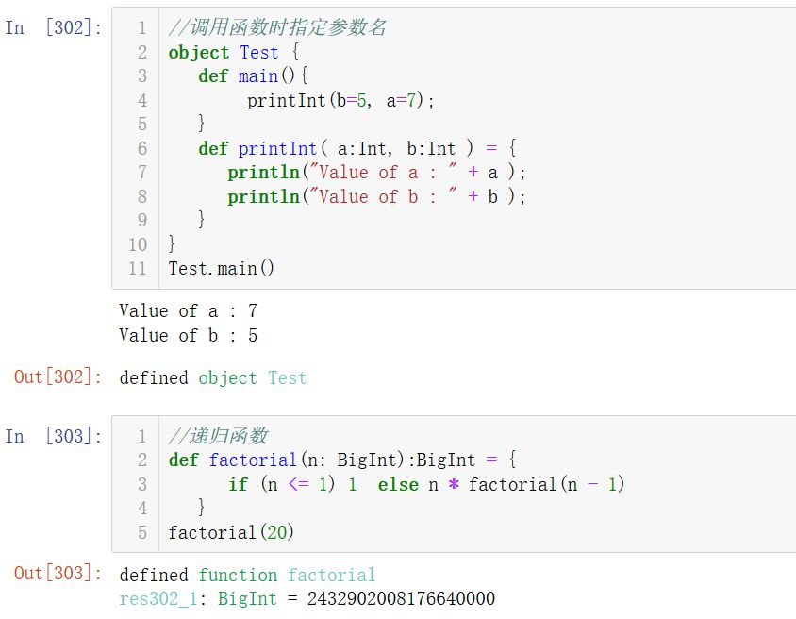Click the BigInt result 2432902008176640000
Viewport: 796px width, 619px height.
[x=401, y=599]
